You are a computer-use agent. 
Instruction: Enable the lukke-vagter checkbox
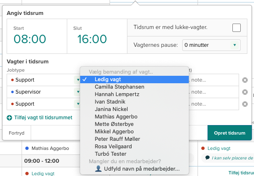coord(236,28)
